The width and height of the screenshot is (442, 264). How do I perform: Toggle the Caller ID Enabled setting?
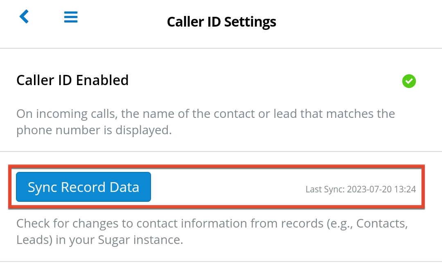(409, 81)
